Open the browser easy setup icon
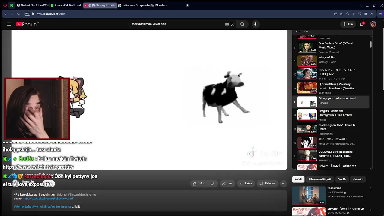The image size is (384, 216). 366,14
